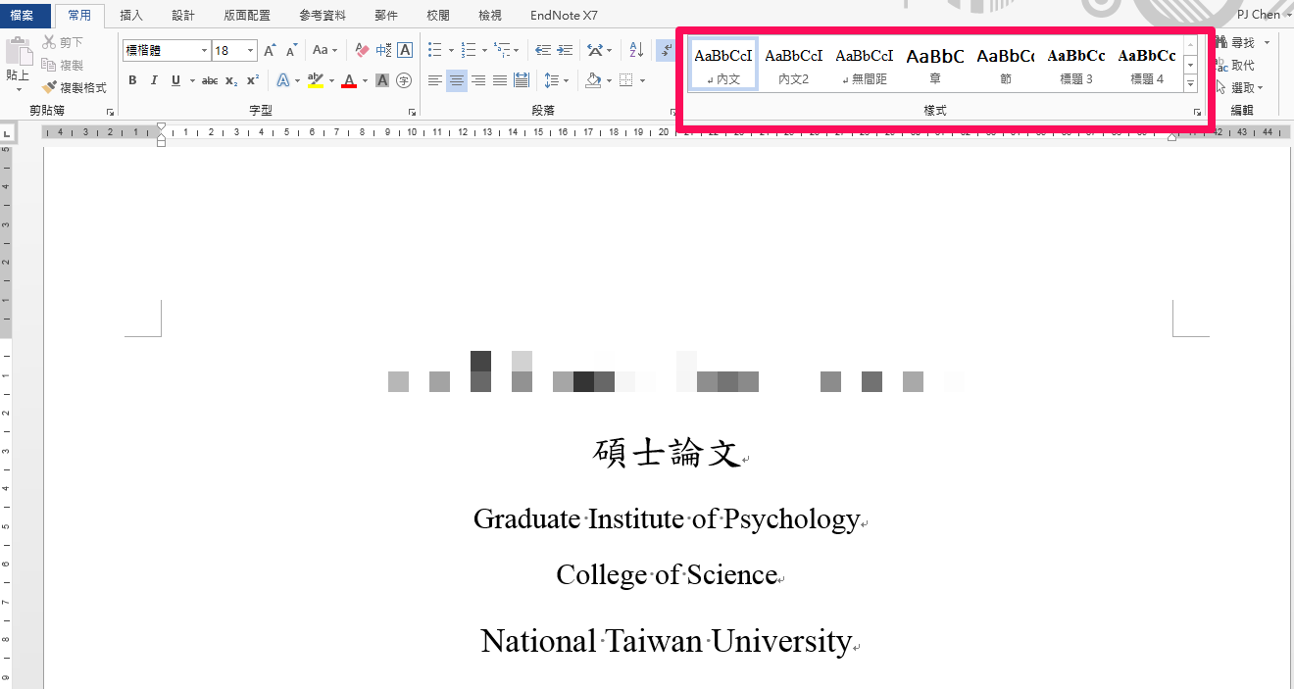1294x689 pixels.
Task: Apply the 章 style
Action: [935, 65]
